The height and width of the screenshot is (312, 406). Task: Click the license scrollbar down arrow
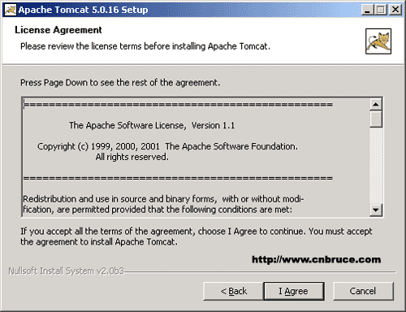[x=376, y=210]
